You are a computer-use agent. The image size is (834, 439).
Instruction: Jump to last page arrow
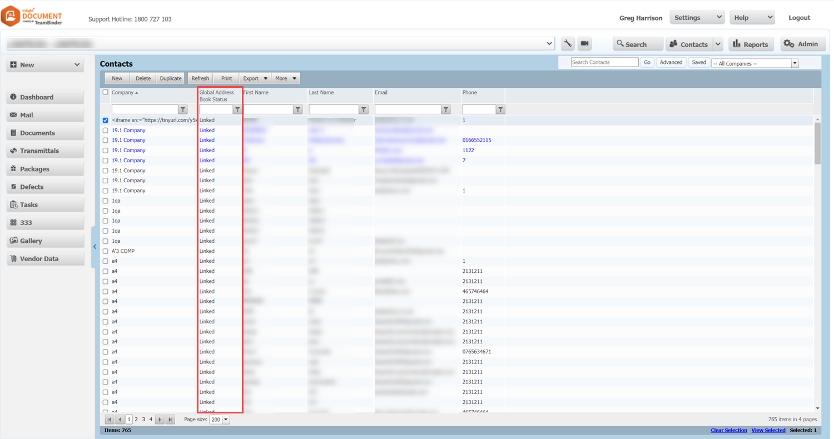pos(170,420)
